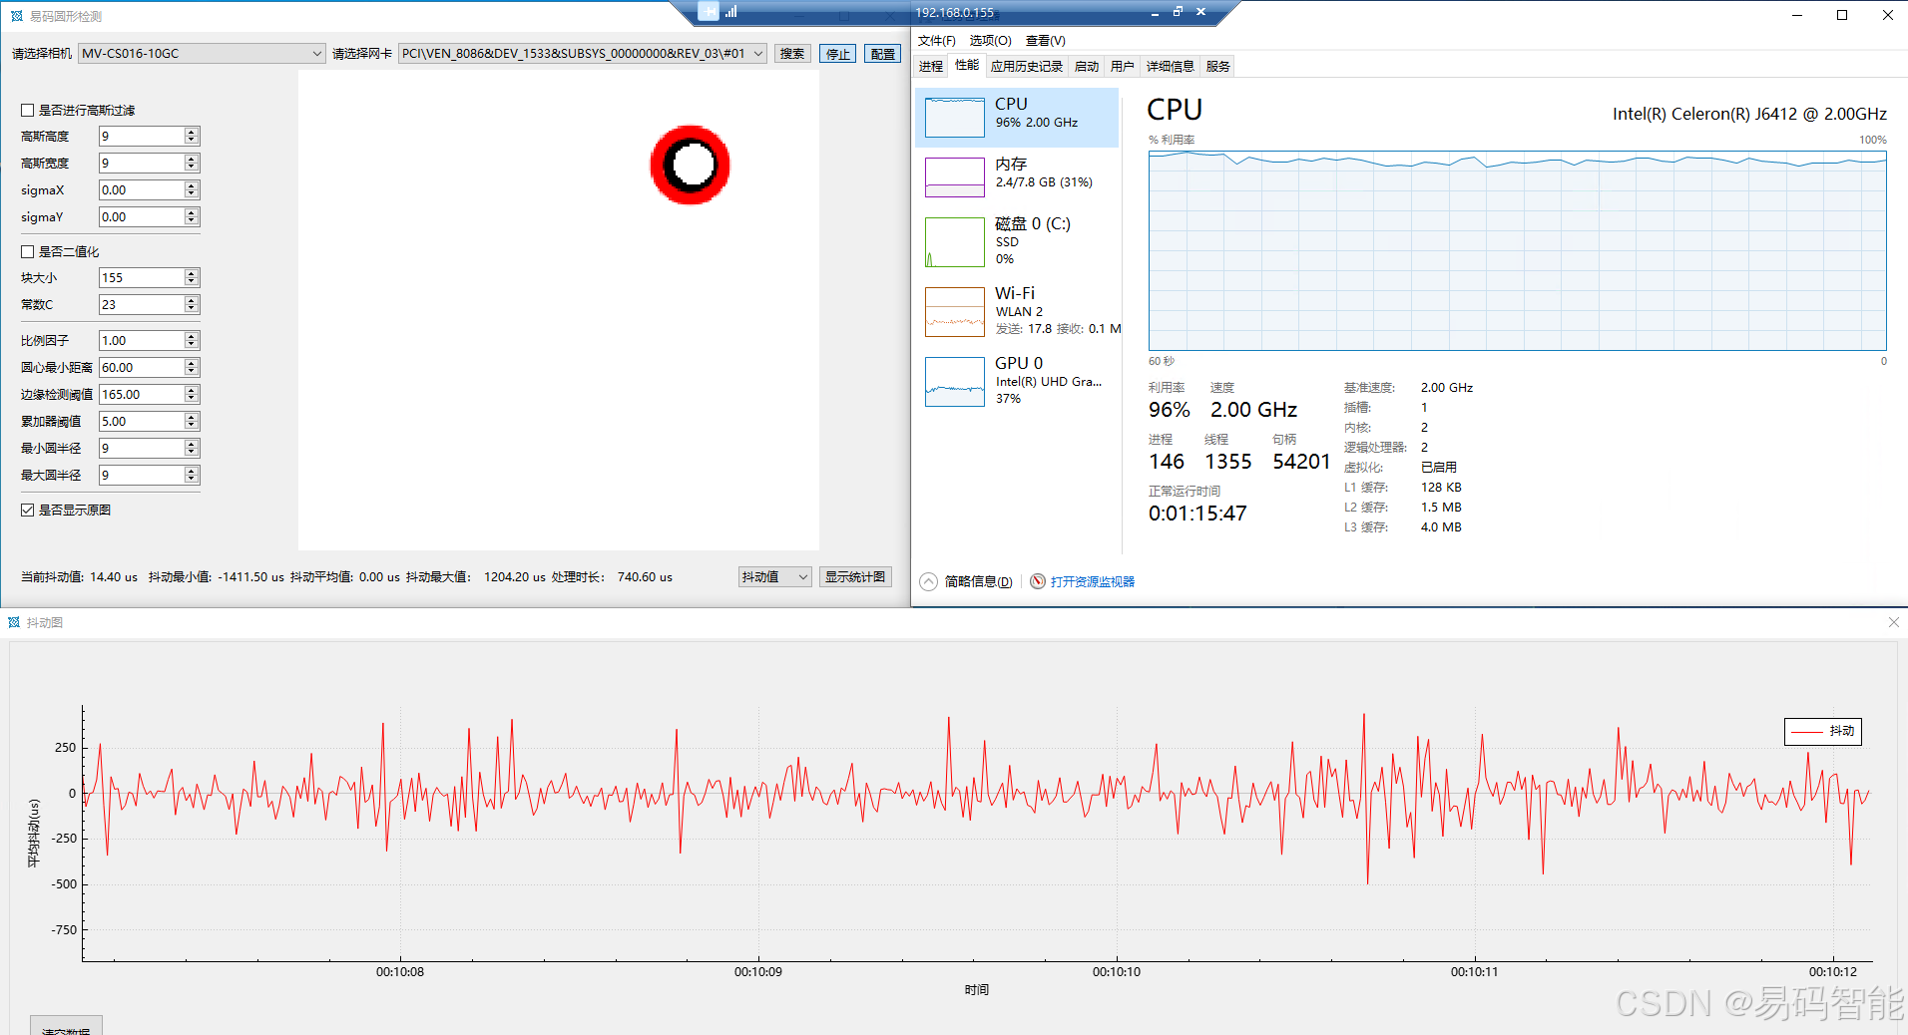Image resolution: width=1908 pixels, height=1035 pixels.
Task: Open the 抖动值 dropdown
Action: tap(774, 576)
